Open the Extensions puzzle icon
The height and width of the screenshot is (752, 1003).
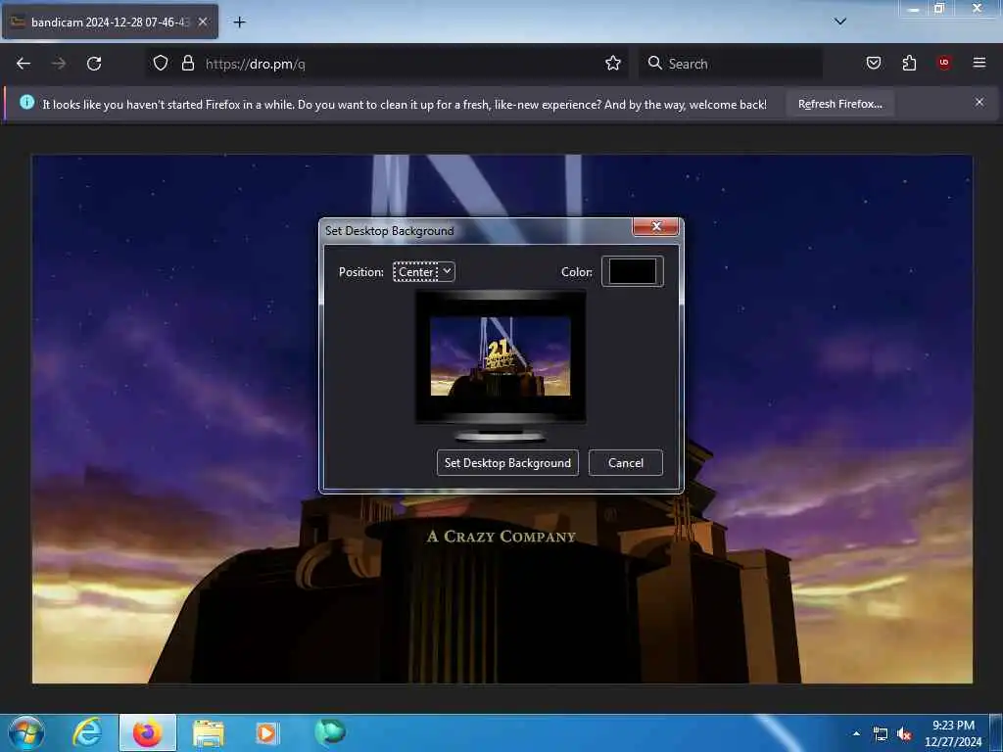[909, 63]
